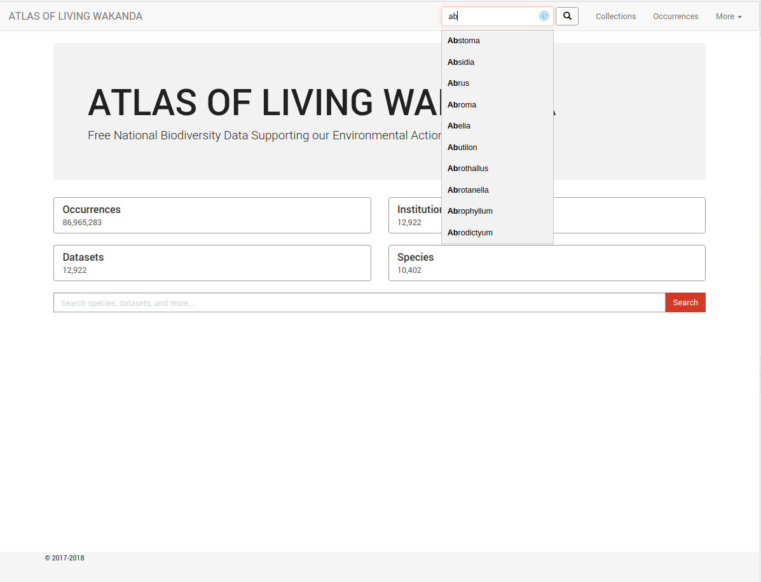This screenshot has width=761, height=582.
Task: Pick Abrothallus from the suggestions
Action: coord(497,169)
